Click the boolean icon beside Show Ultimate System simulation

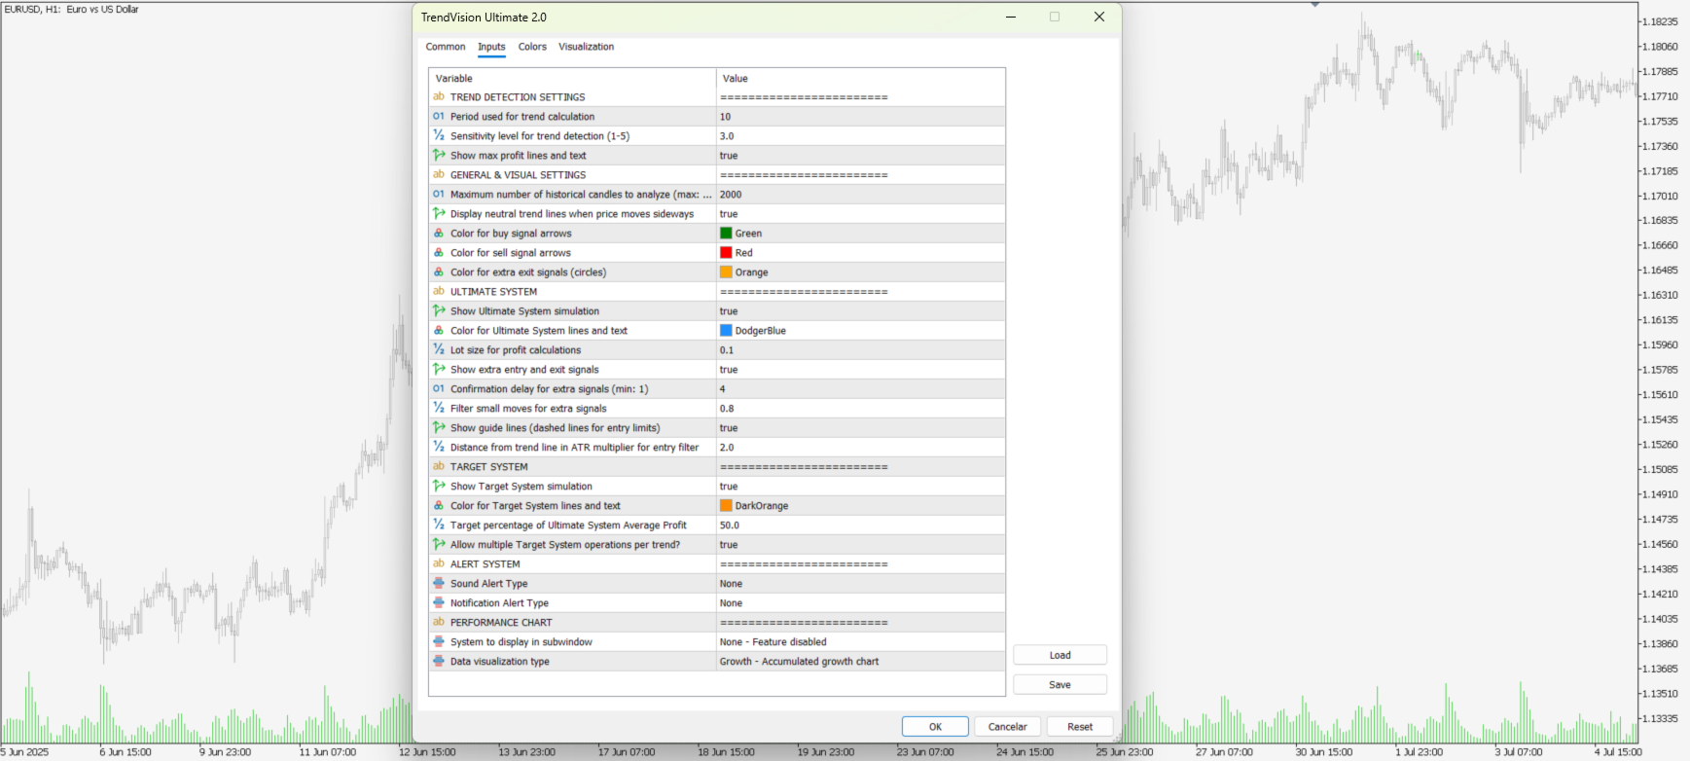pos(439,310)
